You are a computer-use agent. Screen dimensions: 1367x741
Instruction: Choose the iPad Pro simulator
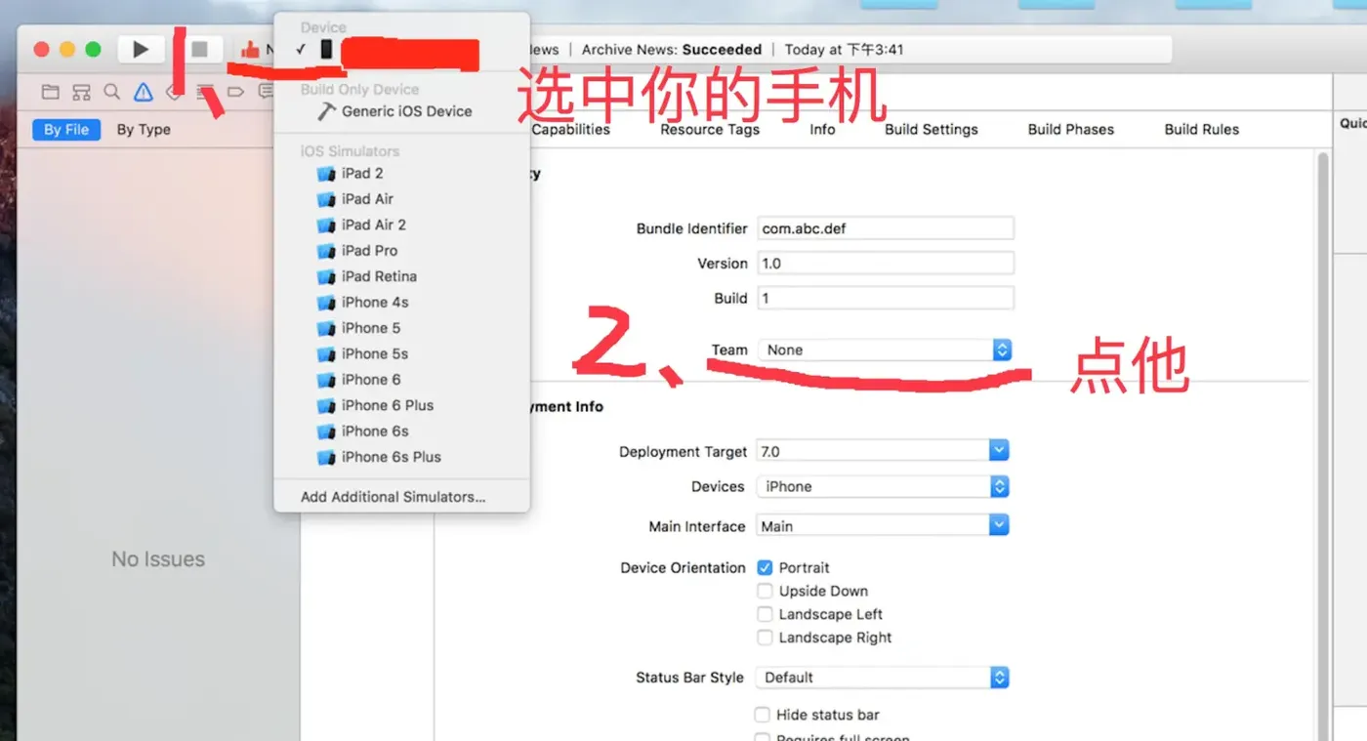tap(401, 250)
